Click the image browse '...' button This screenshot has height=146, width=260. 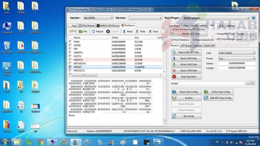(248, 83)
